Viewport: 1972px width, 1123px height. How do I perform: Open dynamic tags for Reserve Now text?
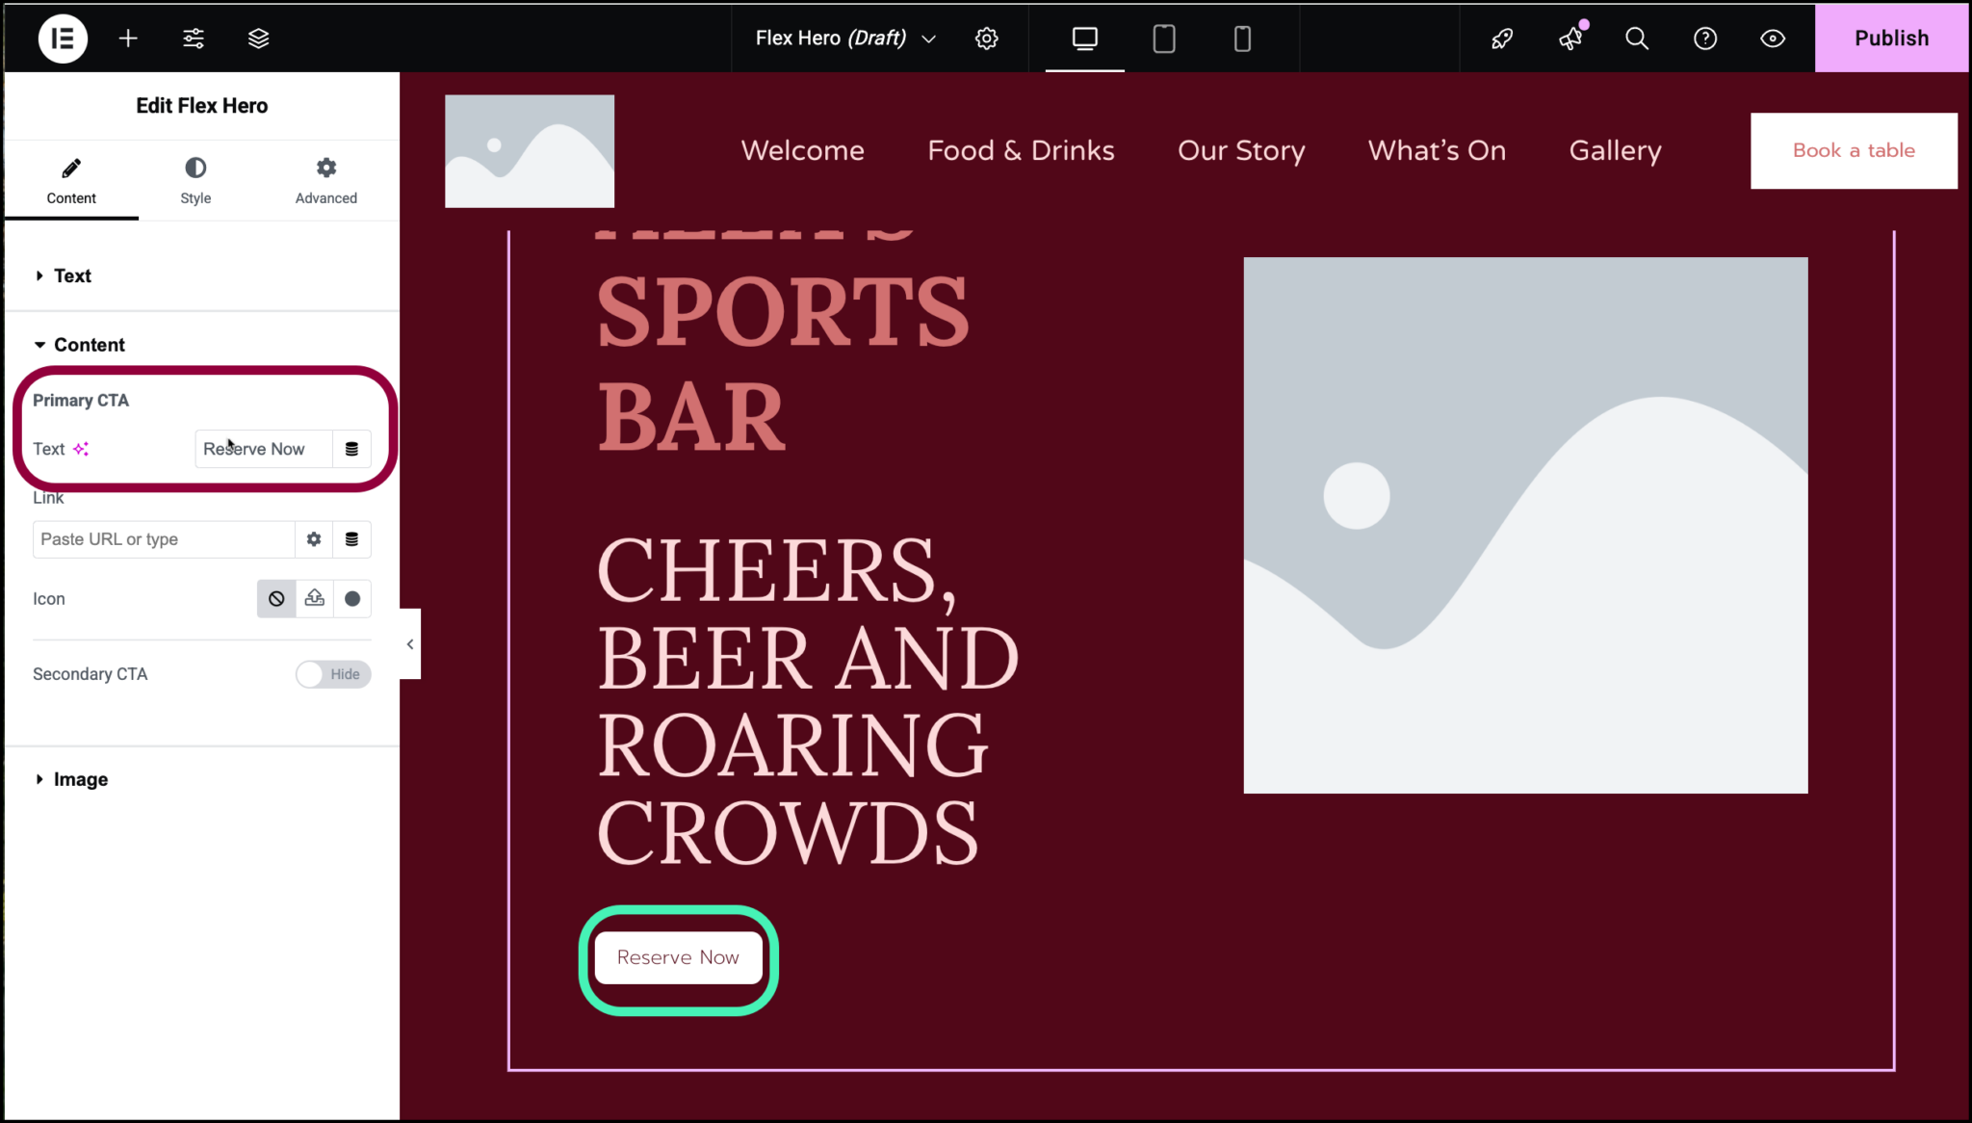coord(351,449)
